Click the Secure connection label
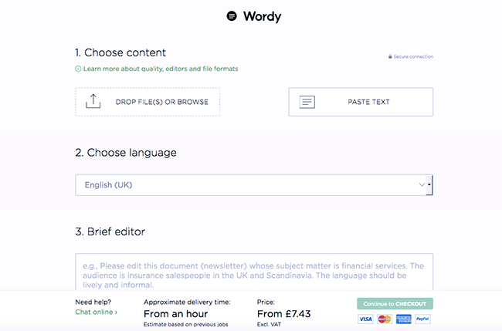Image resolution: width=502 pixels, height=331 pixels. point(413,56)
